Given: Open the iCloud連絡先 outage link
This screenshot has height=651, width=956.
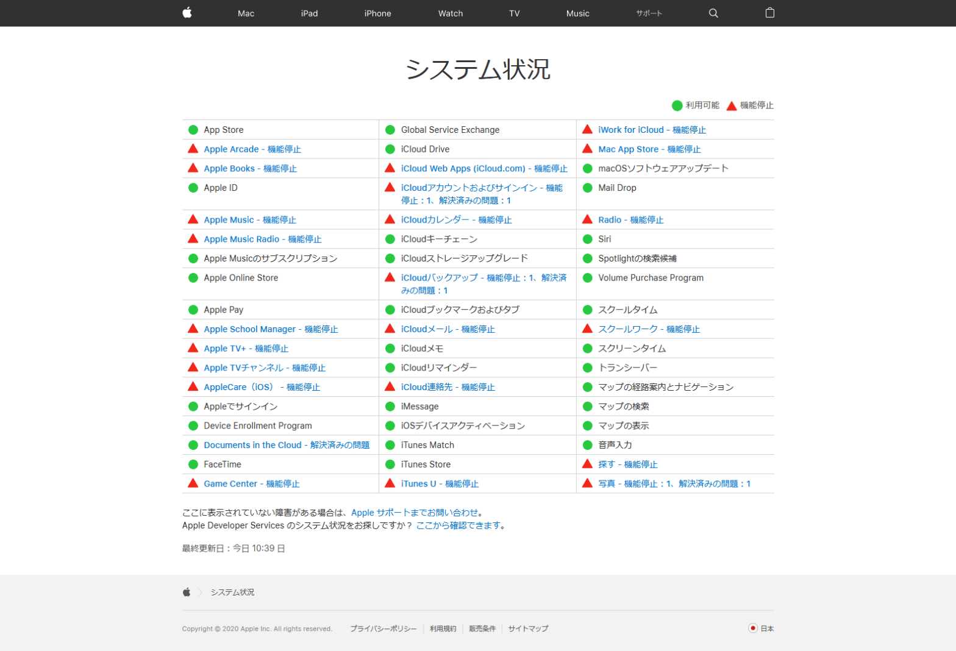Looking at the screenshot, I should coord(448,387).
